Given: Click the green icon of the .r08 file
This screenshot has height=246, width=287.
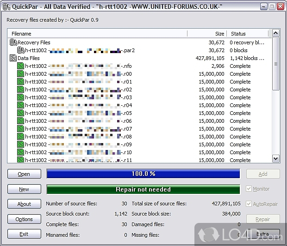Looking at the screenshot, I should 20,137.
